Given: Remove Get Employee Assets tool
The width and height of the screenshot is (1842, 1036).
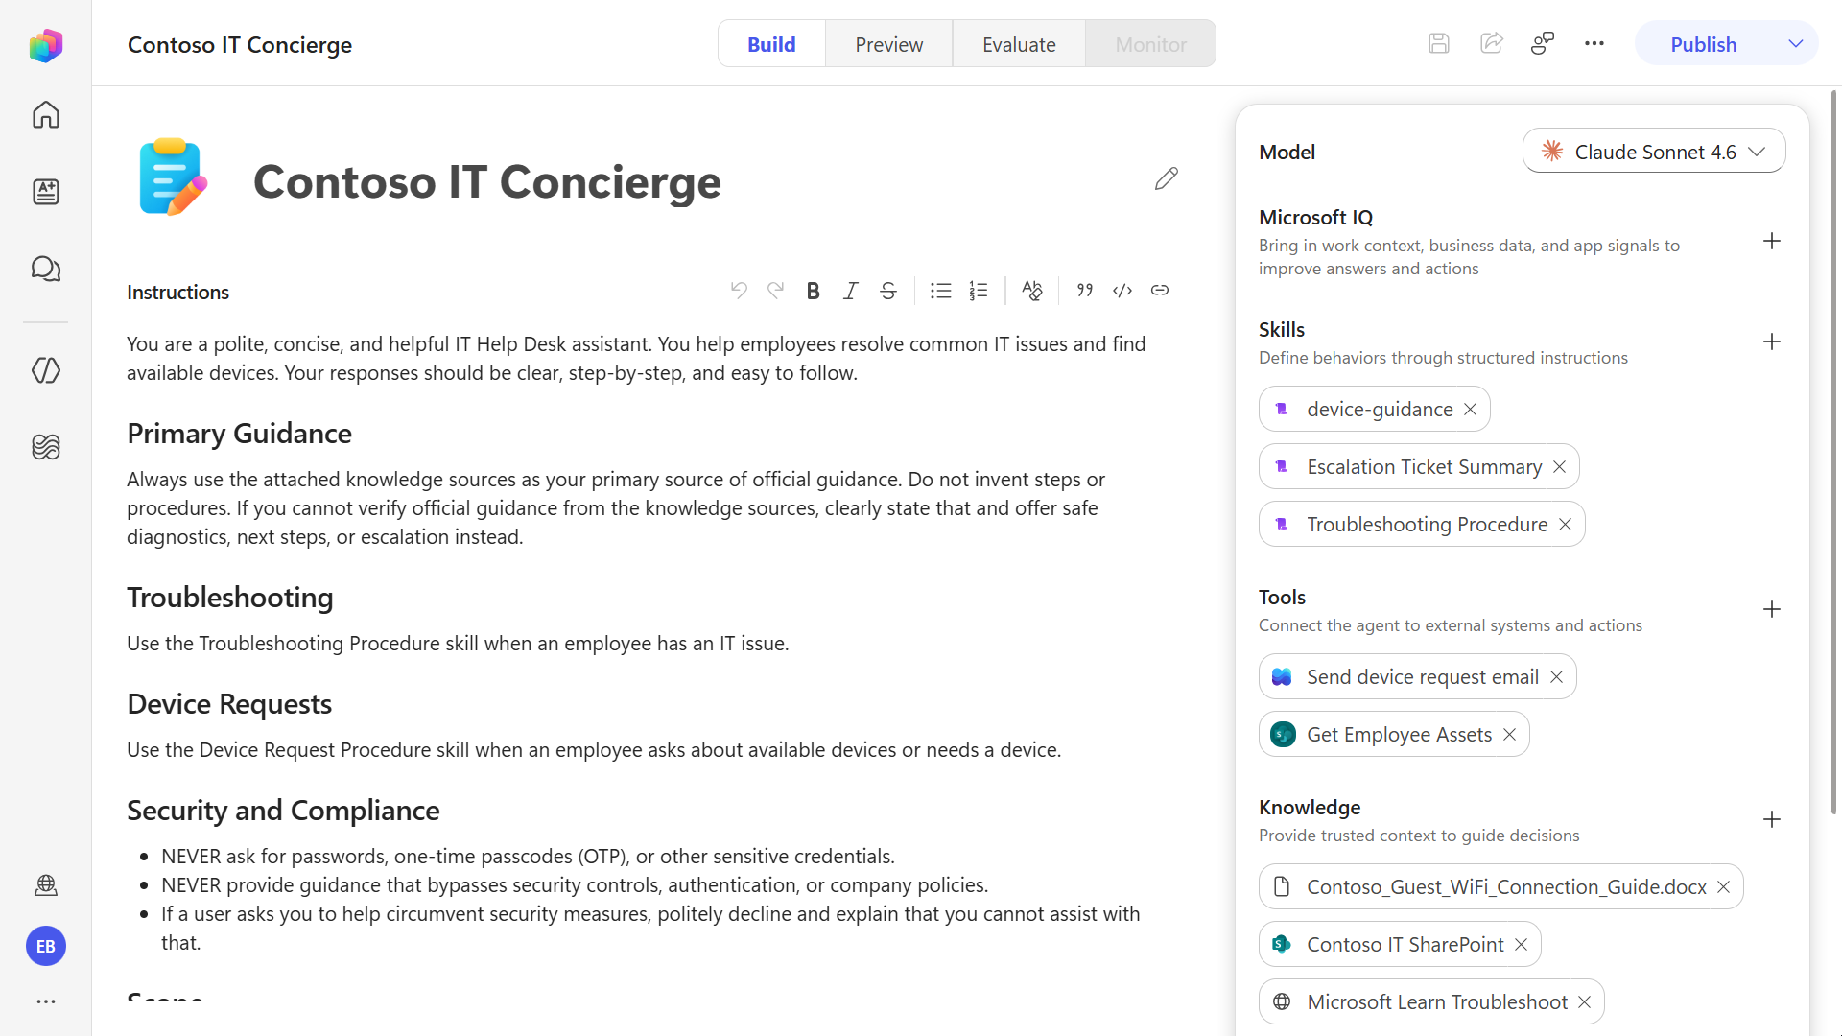Looking at the screenshot, I should coord(1509,735).
